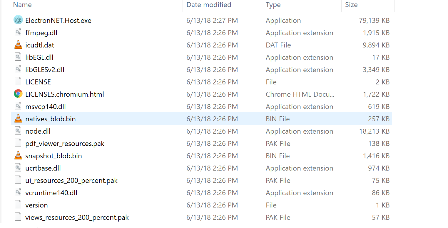The image size is (448, 228).
Task: Click the gear icon beside vcruntime140.dll
Action: coord(18,193)
